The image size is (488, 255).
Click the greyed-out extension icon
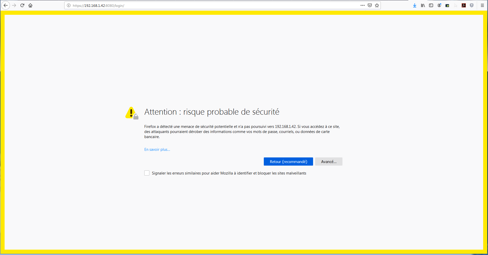(456, 5)
